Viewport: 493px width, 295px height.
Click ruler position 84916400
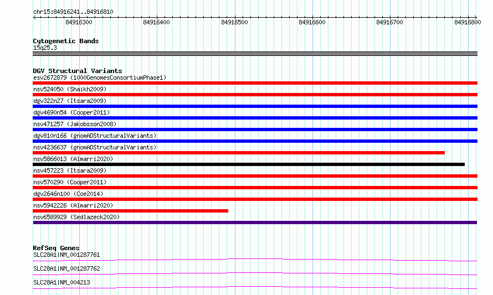pyautogui.click(x=156, y=22)
